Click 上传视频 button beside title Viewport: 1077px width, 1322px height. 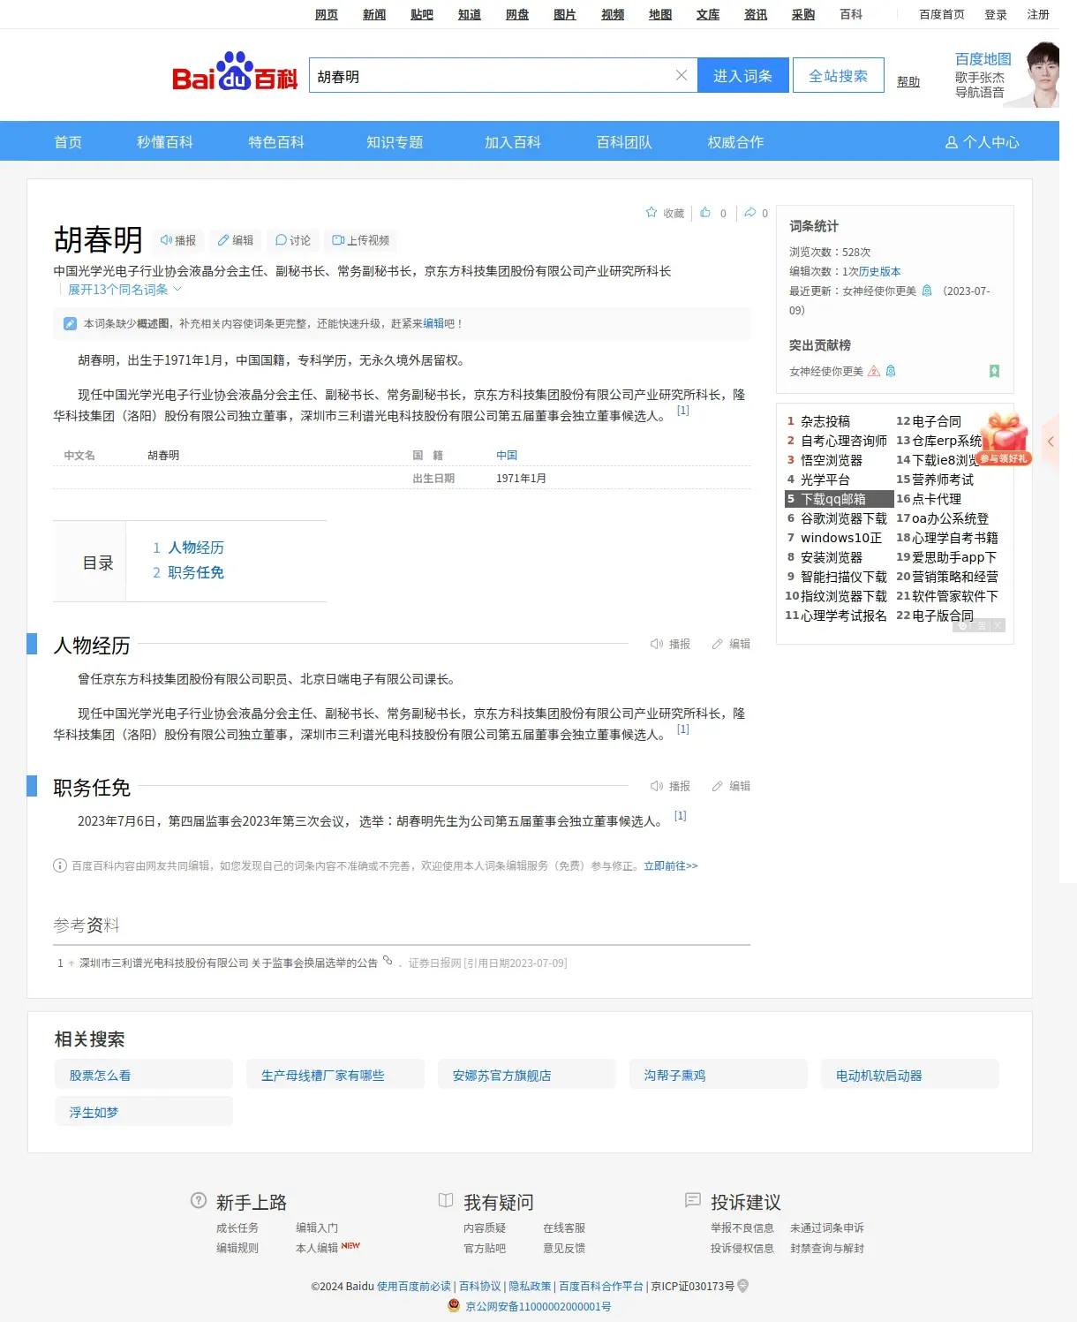click(x=360, y=240)
